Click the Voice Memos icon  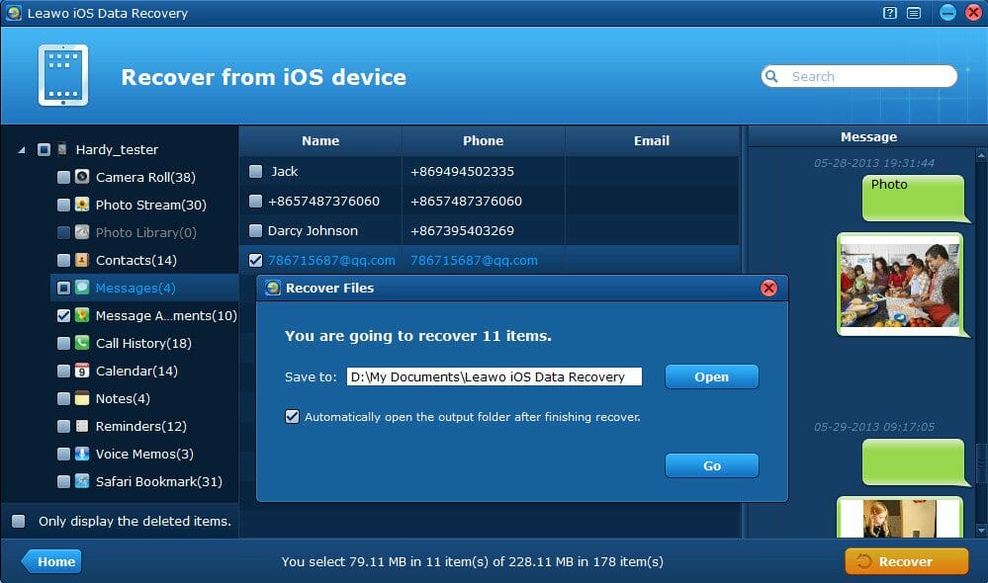[83, 455]
